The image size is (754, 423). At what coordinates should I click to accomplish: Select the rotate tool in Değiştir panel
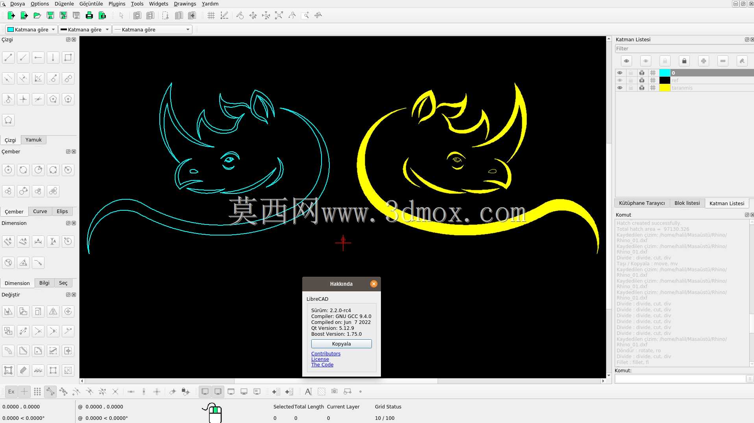(x=68, y=311)
